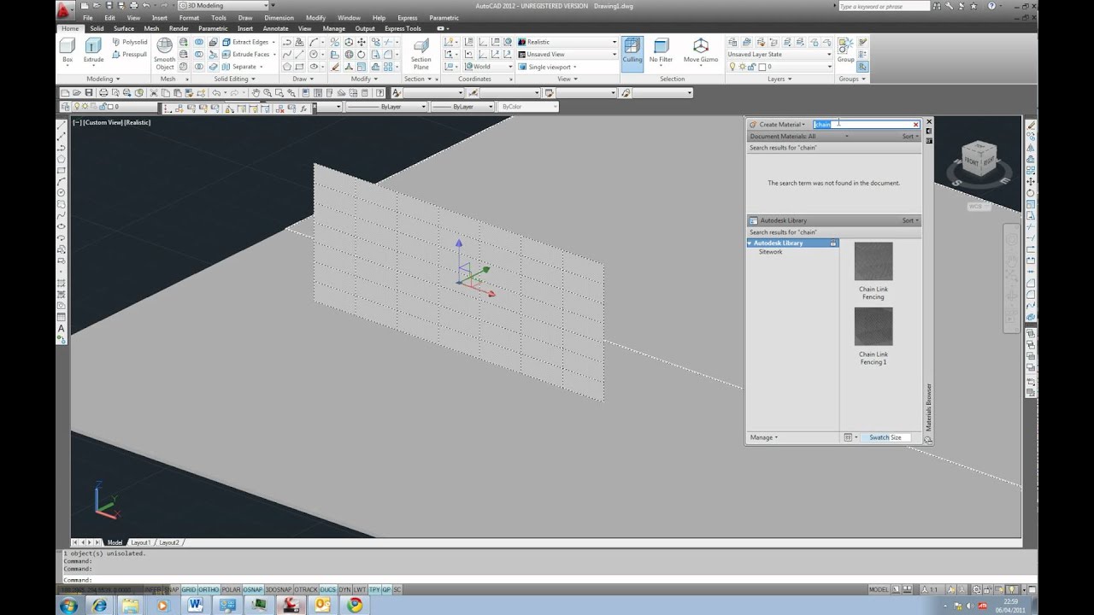
Task: Expand the Layers panel flyout
Action: tap(779, 79)
